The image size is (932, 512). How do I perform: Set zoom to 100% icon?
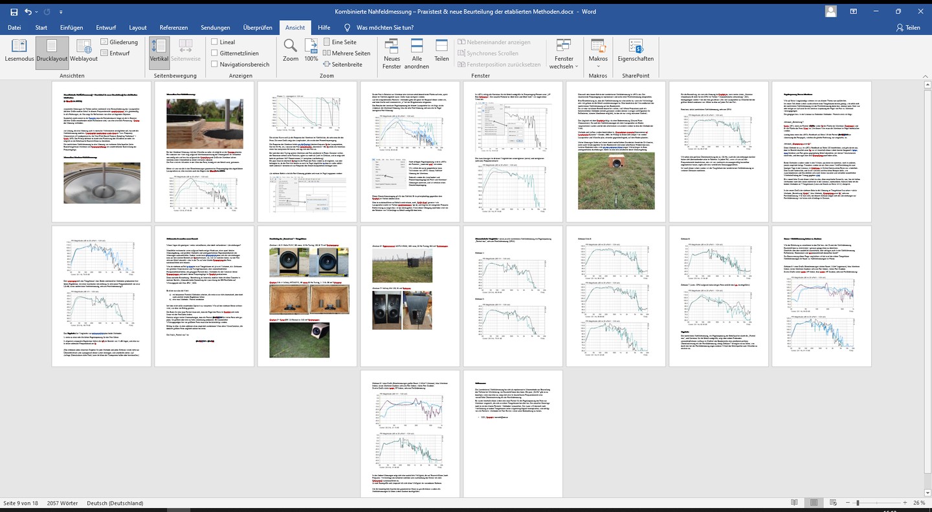coord(311,50)
